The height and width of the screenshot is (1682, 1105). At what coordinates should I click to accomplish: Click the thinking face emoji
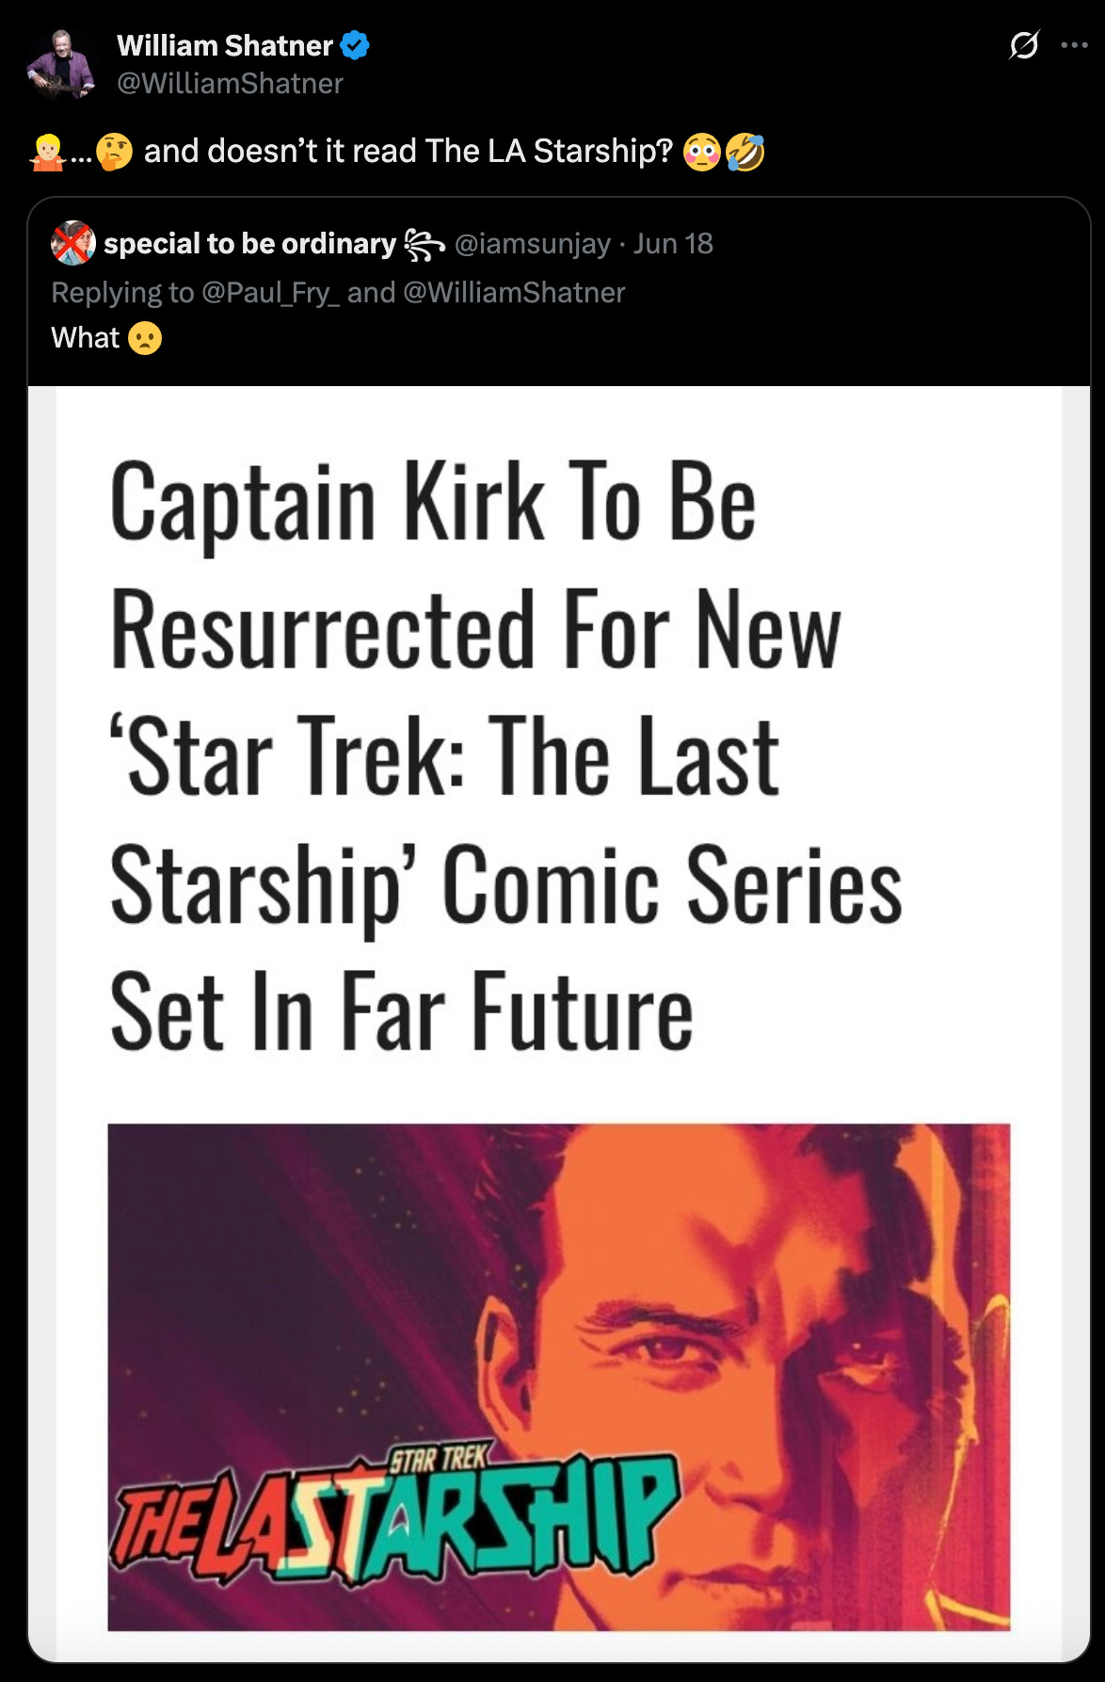pyautogui.click(x=114, y=152)
